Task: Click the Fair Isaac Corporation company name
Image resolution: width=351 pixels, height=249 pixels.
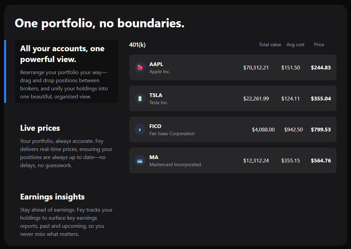Action: click(172, 133)
